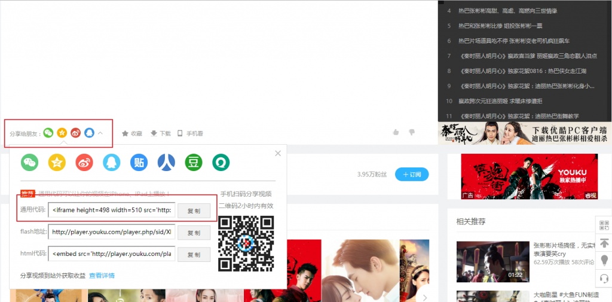Click the 3.95万粉丝 follower count

click(372, 174)
